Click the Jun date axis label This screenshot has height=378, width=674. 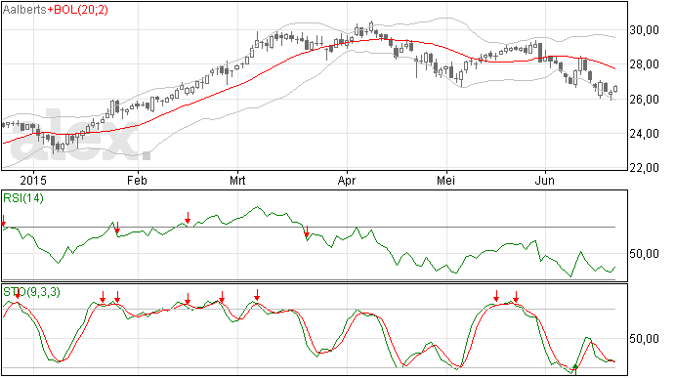[x=545, y=180]
